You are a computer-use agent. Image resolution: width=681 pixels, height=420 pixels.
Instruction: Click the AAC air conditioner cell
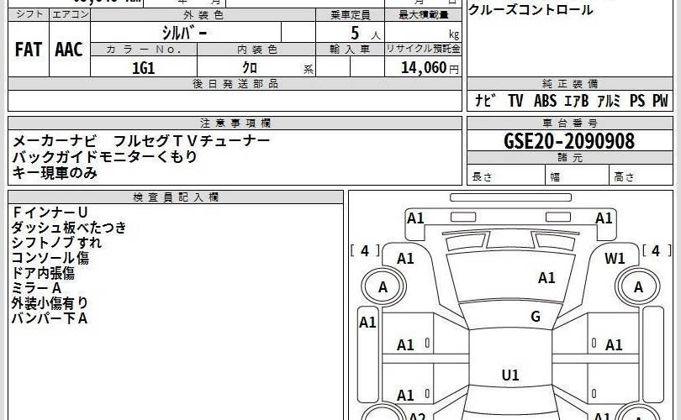[x=69, y=50]
